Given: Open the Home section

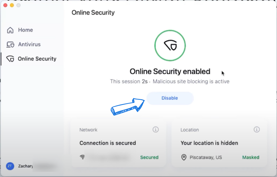Looking at the screenshot, I should (25, 30).
